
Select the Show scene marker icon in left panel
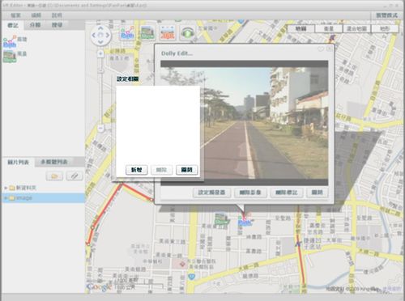pos(10,56)
